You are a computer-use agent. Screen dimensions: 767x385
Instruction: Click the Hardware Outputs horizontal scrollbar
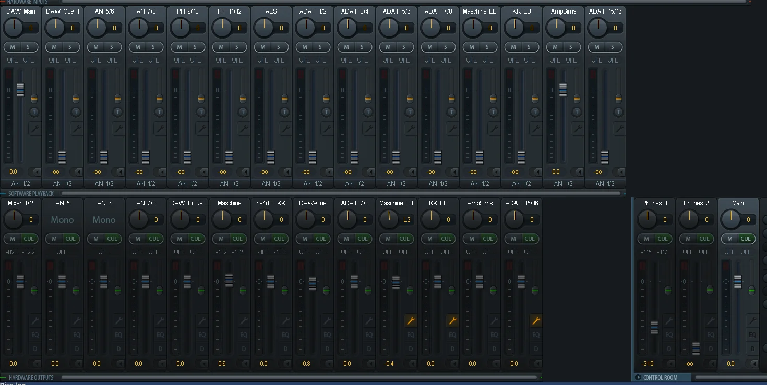click(299, 378)
